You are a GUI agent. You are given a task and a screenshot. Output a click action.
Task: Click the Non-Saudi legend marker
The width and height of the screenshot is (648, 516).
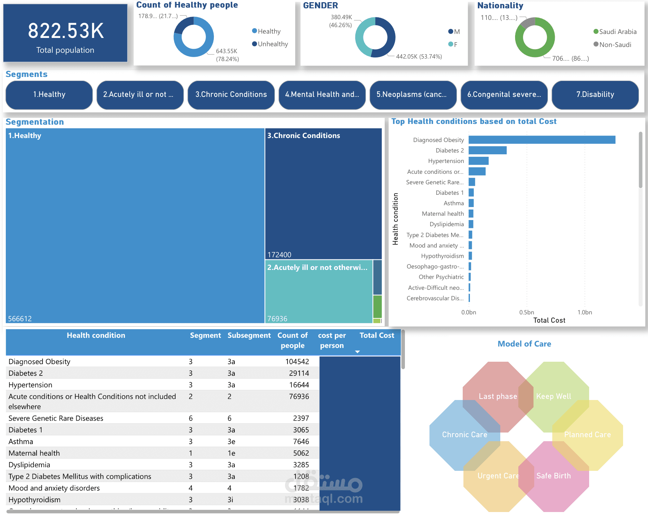596,44
